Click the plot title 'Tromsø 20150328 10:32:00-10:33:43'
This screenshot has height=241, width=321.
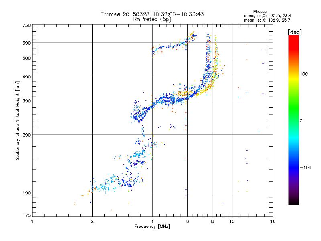tap(152, 14)
